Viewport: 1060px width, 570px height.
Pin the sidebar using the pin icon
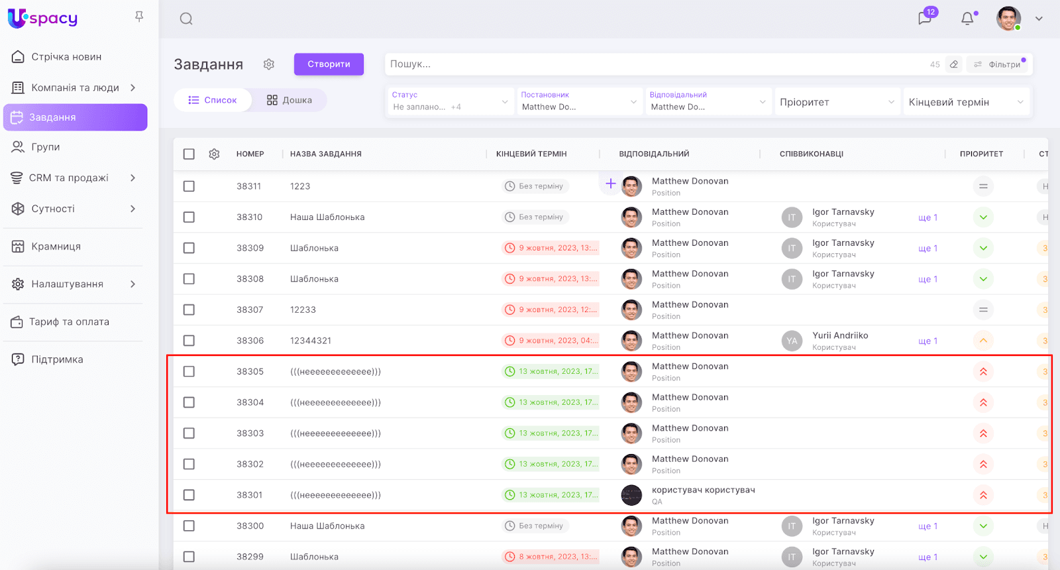pos(139,17)
